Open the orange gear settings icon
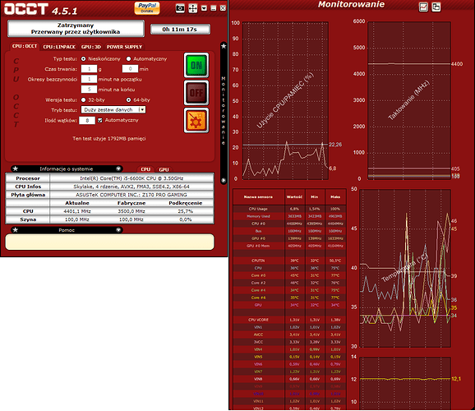The width and height of the screenshot is (475, 411). (x=196, y=120)
